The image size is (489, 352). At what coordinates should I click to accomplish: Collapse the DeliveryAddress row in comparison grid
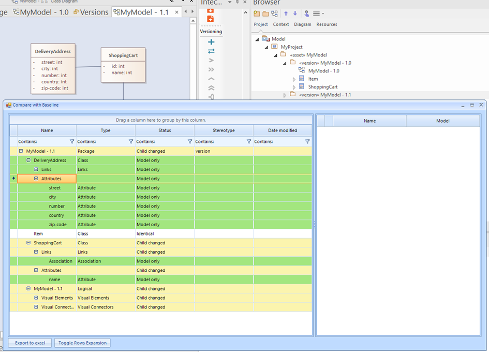coord(28,160)
